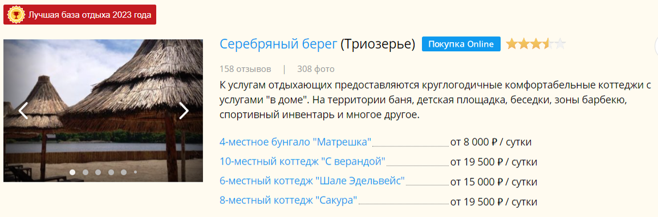Select the third carousel dot indicator
The width and height of the screenshot is (658, 217).
pyautogui.click(x=98, y=172)
